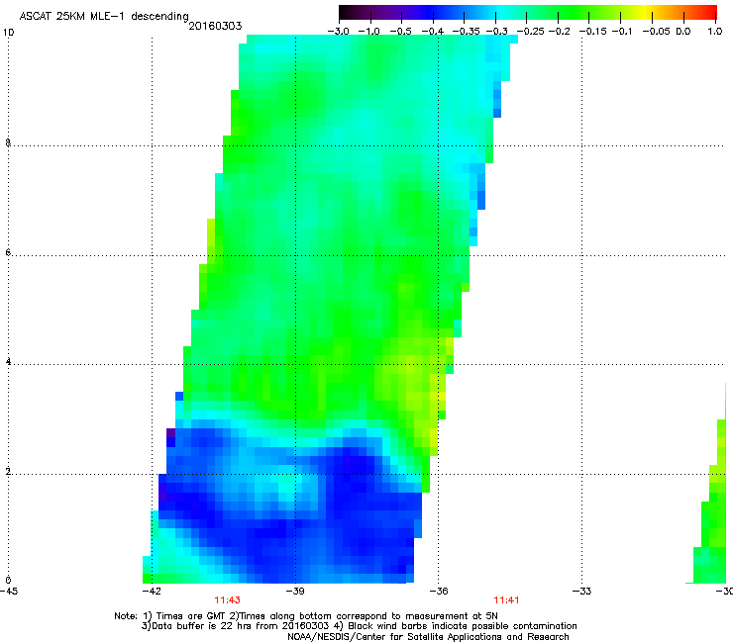
Task: Click the longitude axis label -39
Action: pyautogui.click(x=295, y=592)
